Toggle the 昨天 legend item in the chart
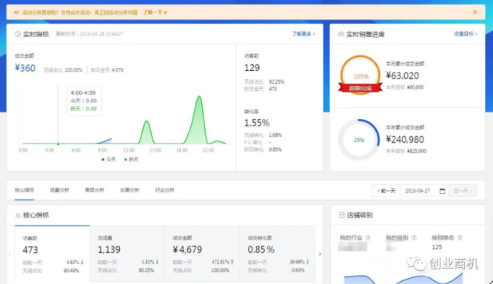This screenshot has height=284, width=493. pos(132,159)
